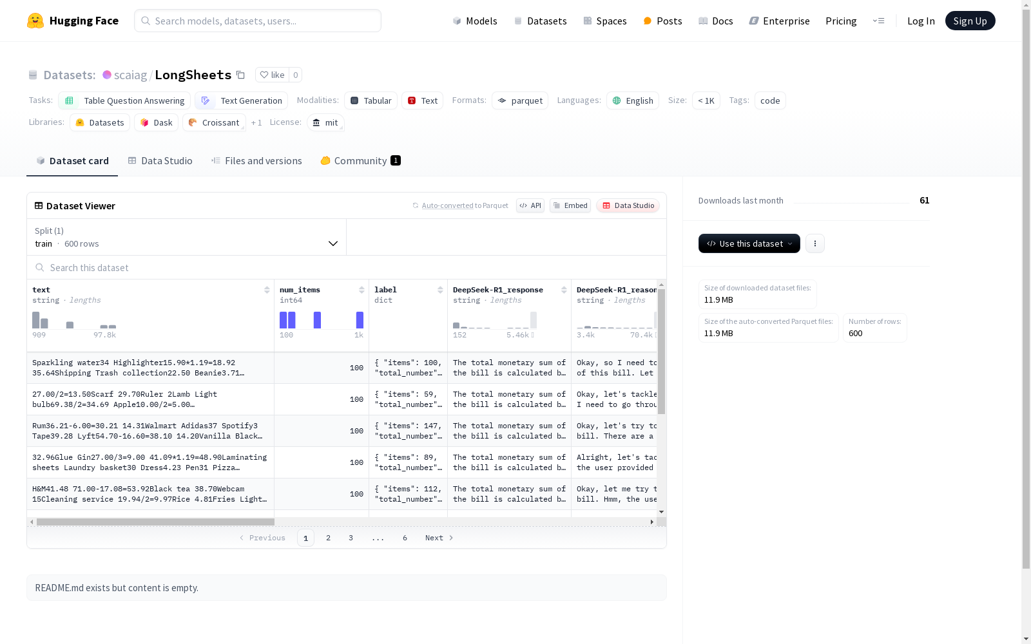Open the Dataset card tab

coord(72,161)
